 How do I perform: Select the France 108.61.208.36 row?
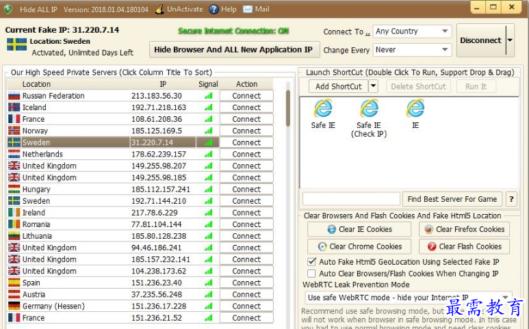tap(114, 119)
